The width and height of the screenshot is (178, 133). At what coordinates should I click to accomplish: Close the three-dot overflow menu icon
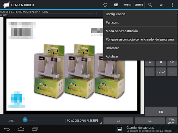pos(172,5)
